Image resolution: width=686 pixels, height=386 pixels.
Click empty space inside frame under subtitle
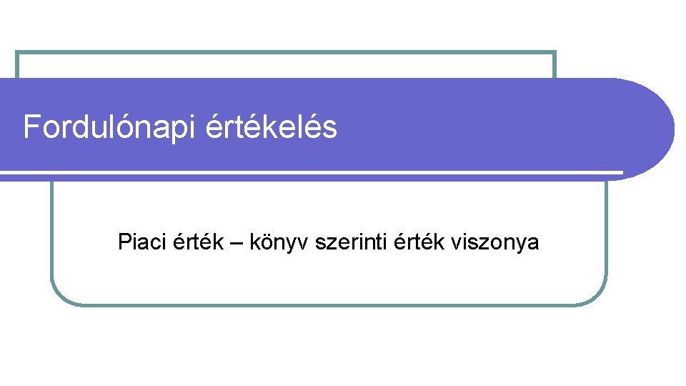click(329, 279)
